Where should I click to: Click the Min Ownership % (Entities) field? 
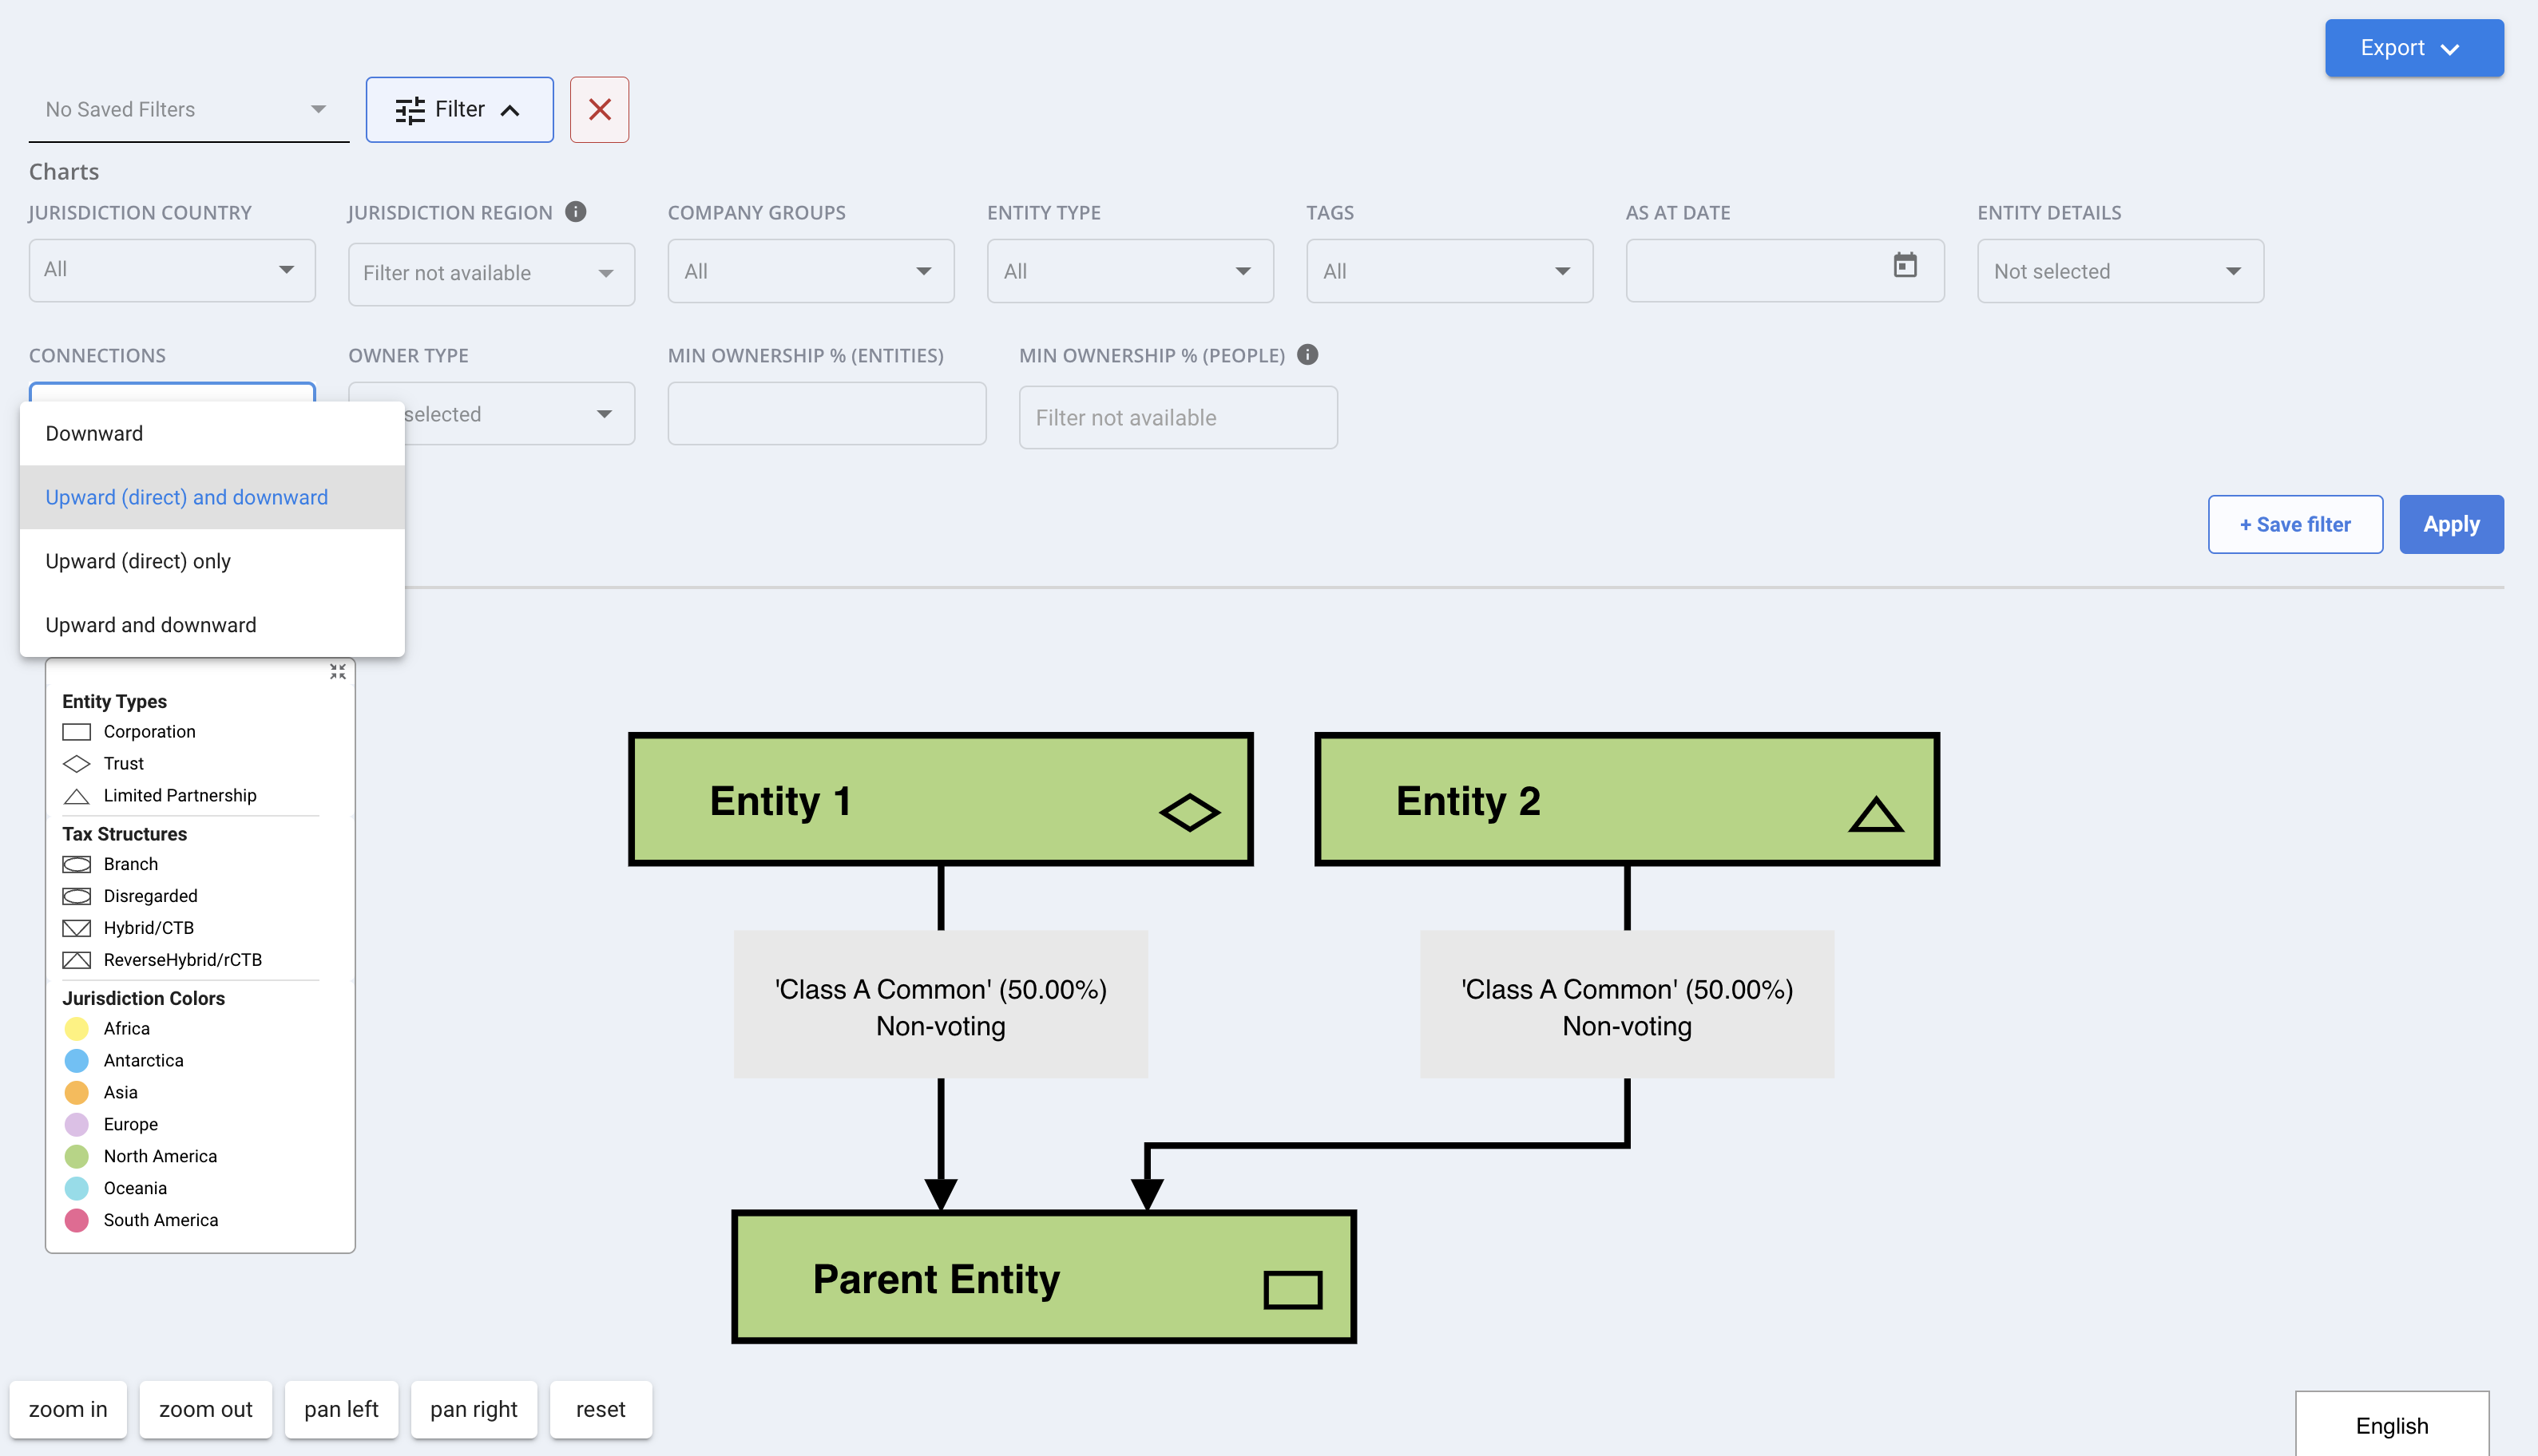[827, 414]
